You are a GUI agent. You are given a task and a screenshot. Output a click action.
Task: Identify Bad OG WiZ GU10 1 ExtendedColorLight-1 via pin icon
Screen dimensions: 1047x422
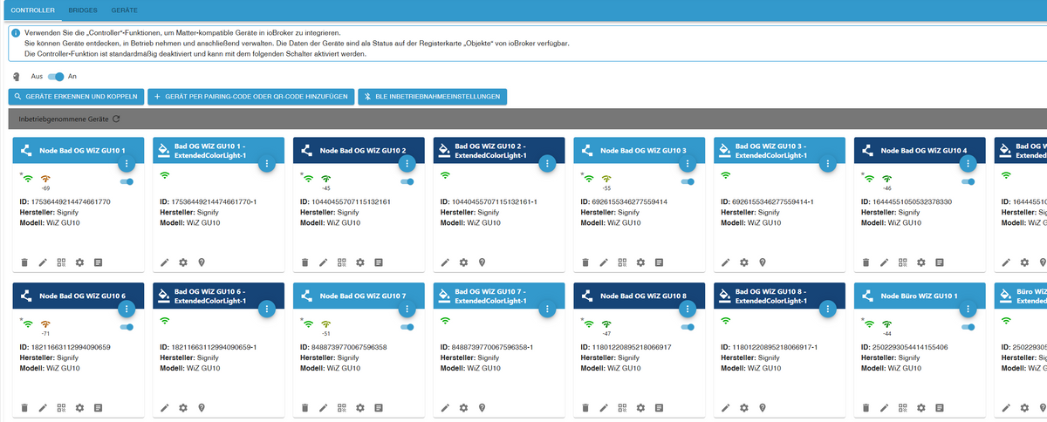pos(202,262)
